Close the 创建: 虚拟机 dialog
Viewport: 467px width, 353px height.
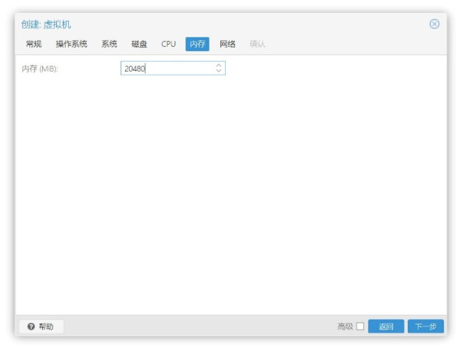434,24
